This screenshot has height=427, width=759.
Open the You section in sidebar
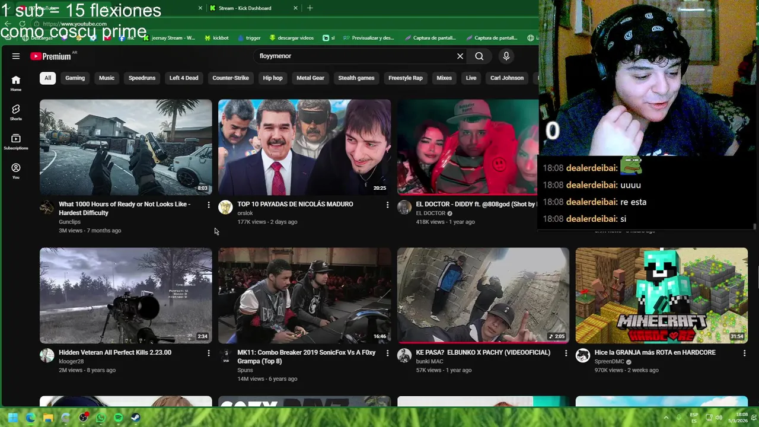click(x=16, y=171)
